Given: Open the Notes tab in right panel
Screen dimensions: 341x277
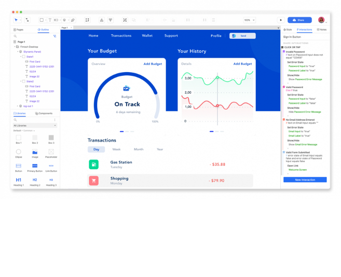Looking at the screenshot, I should [322, 30].
